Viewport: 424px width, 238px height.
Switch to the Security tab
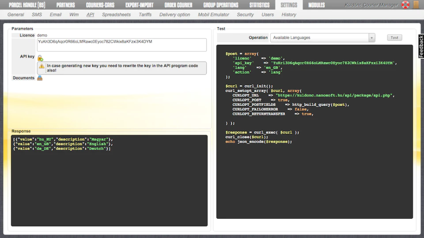245,15
